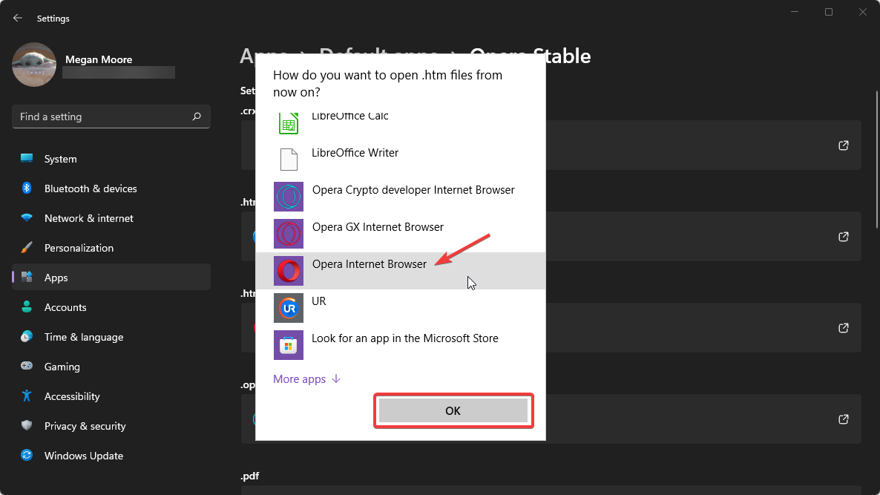The image size is (880, 495).
Task: Click the System monitor icon
Action: click(27, 158)
